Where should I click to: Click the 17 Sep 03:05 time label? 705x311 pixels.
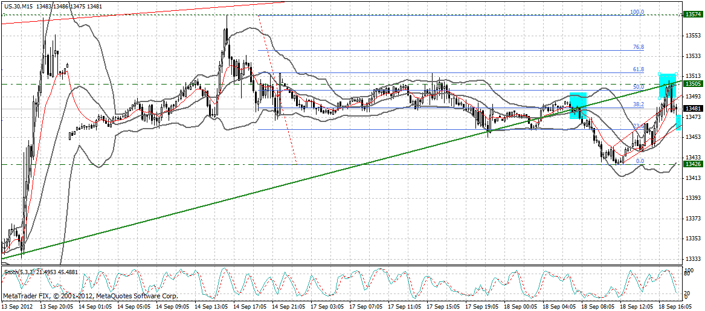pyautogui.click(x=326, y=307)
